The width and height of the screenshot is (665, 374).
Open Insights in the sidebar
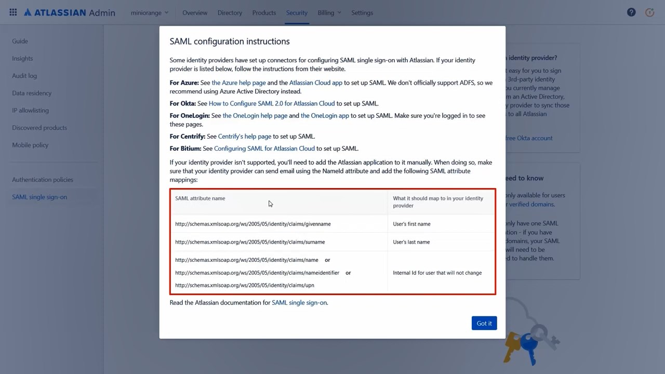[x=22, y=58]
